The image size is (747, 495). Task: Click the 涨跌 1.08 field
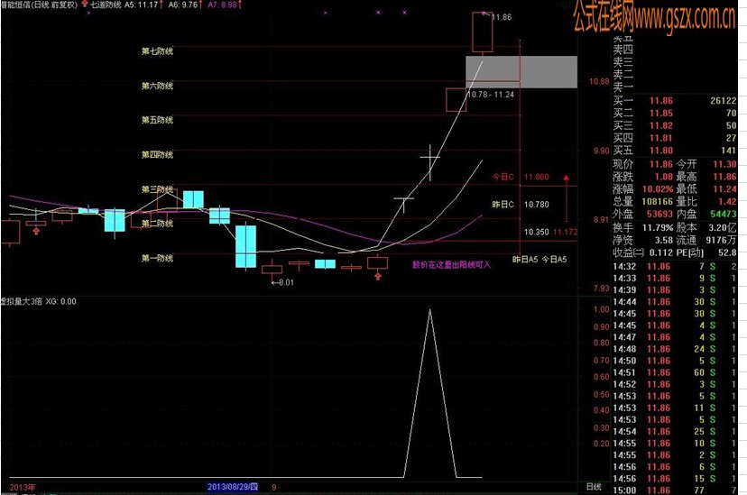pyautogui.click(x=642, y=177)
